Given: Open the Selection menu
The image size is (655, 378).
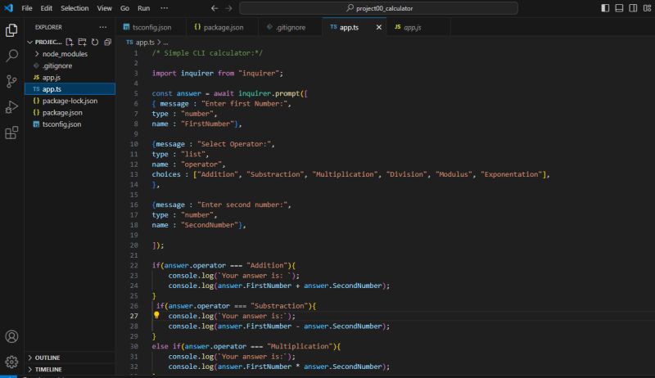Looking at the screenshot, I should pyautogui.click(x=75, y=8).
